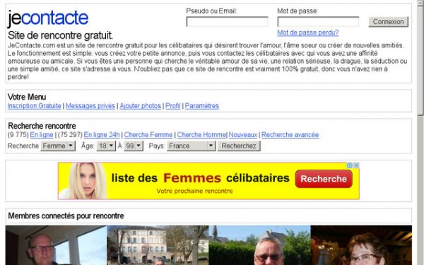Go to Messages privés
The height and width of the screenshot is (265, 424).
click(90, 106)
